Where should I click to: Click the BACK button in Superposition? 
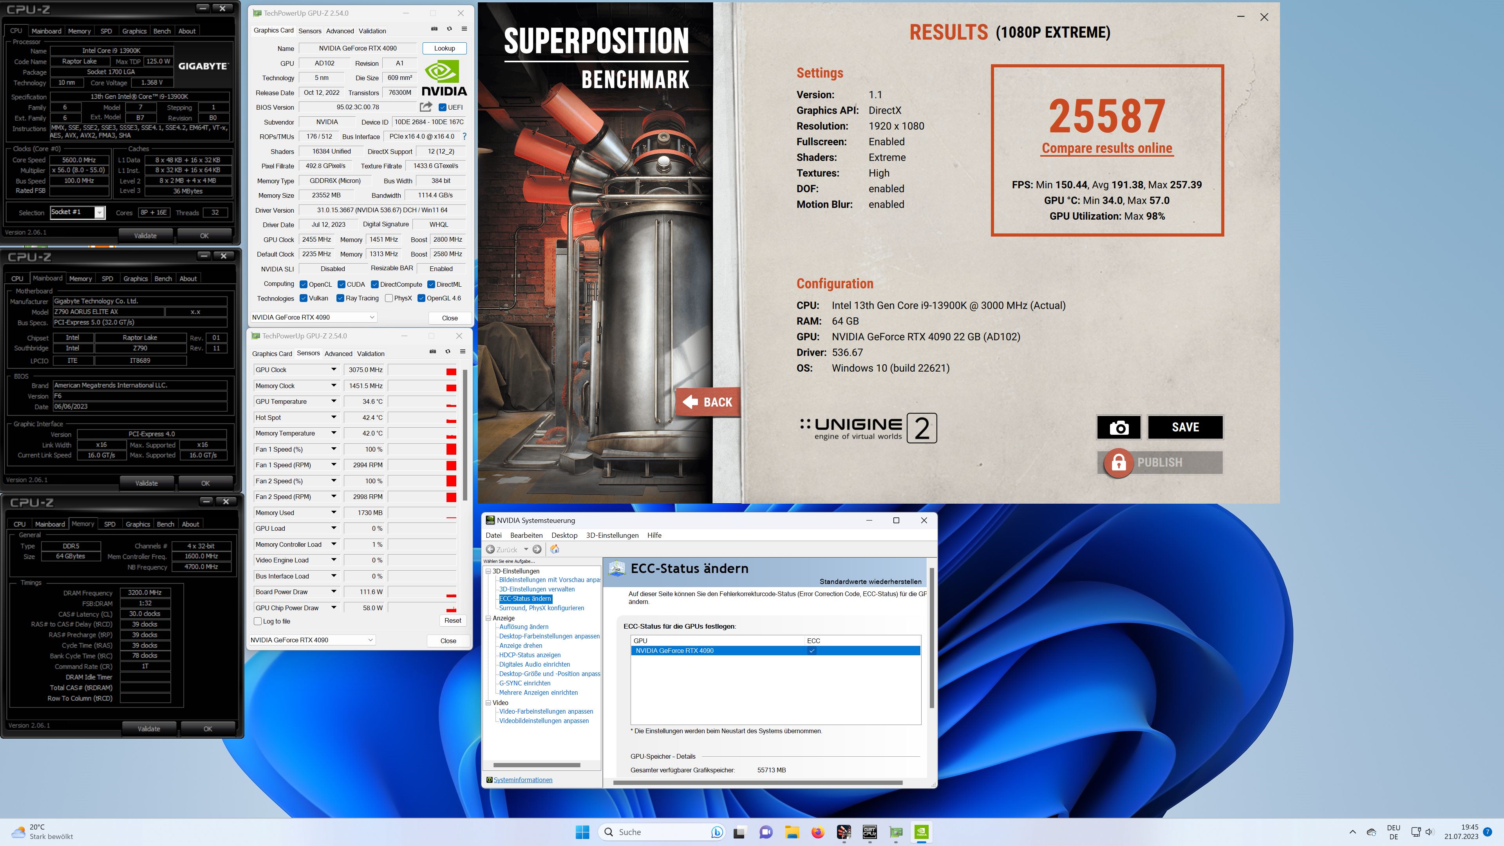[708, 402]
